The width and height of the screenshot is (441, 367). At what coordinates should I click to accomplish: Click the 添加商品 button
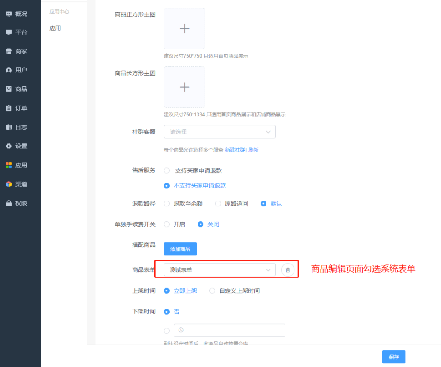(x=180, y=249)
